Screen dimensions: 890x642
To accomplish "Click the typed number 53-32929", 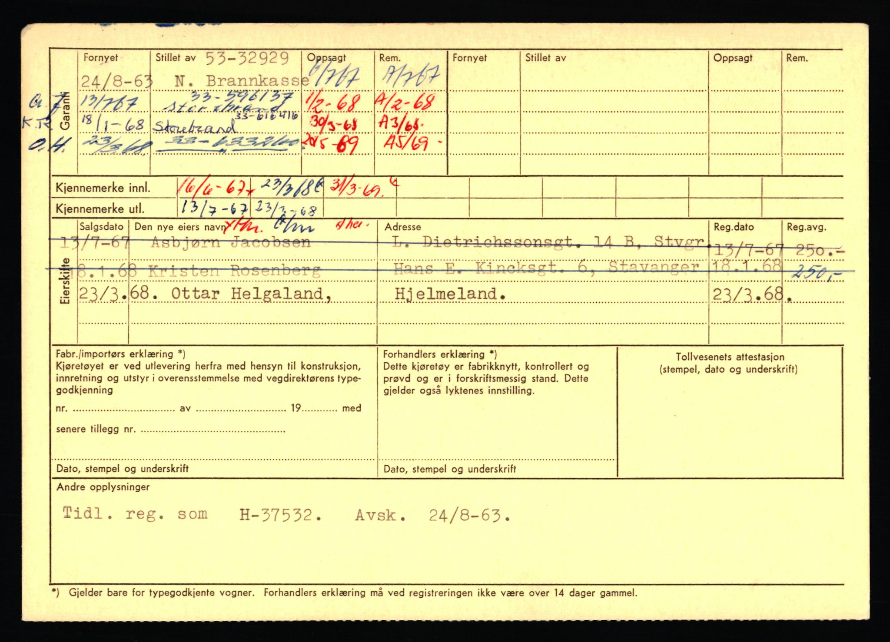I will (x=247, y=58).
